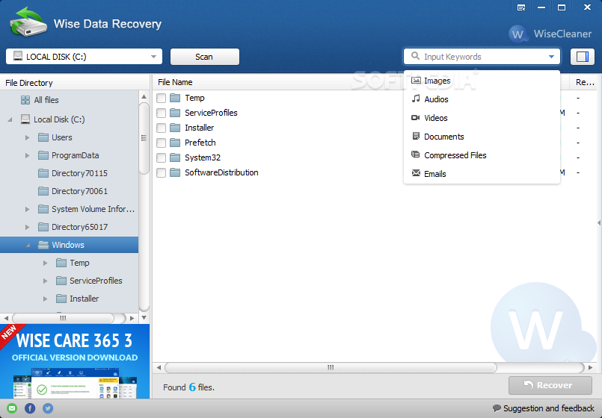Check the SoftwareDistribution checkbox
Viewport: 602px width, 418px height.
(162, 172)
